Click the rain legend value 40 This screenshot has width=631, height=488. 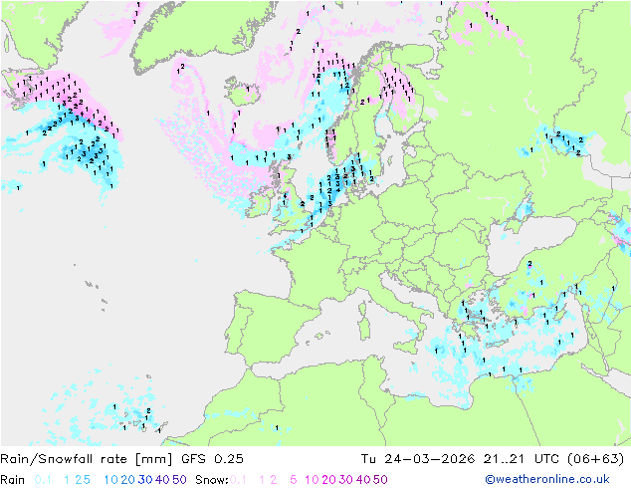[162, 480]
